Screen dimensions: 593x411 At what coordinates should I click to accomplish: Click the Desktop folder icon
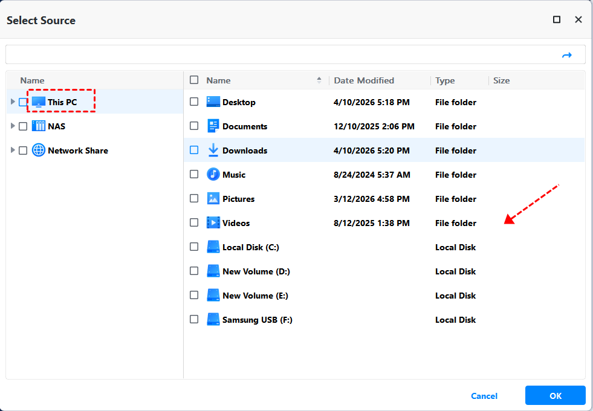[213, 102]
